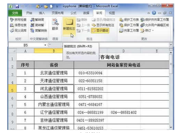Select the cell 吉林通信管理局
The image size is (188, 133).
(x=54, y=120)
